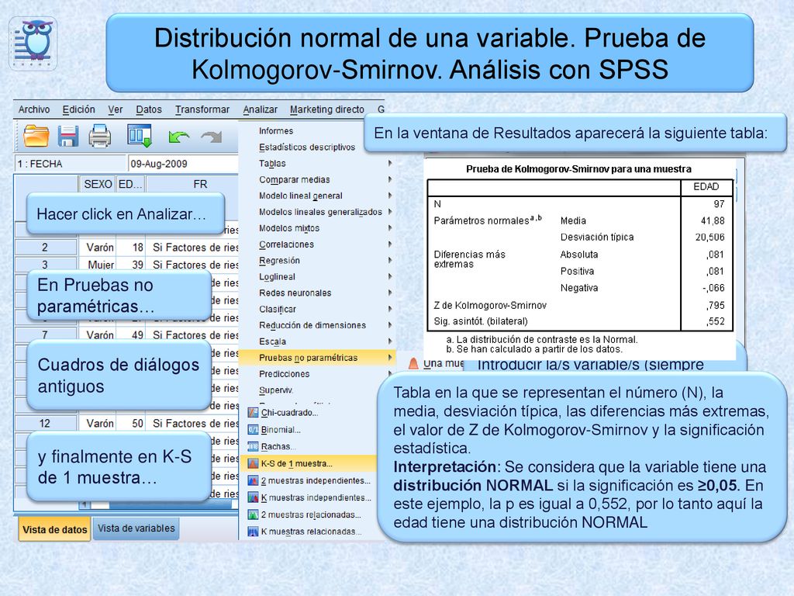This screenshot has width=794, height=596.
Task: Open the Datos menu
Action: pyautogui.click(x=149, y=109)
